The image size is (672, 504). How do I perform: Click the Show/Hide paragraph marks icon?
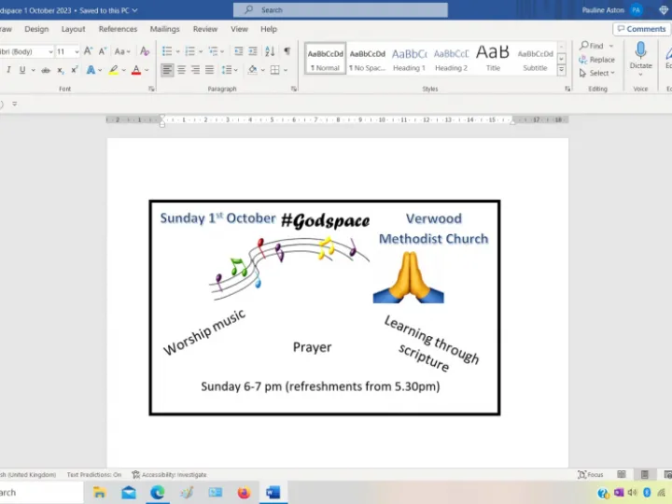(x=287, y=51)
